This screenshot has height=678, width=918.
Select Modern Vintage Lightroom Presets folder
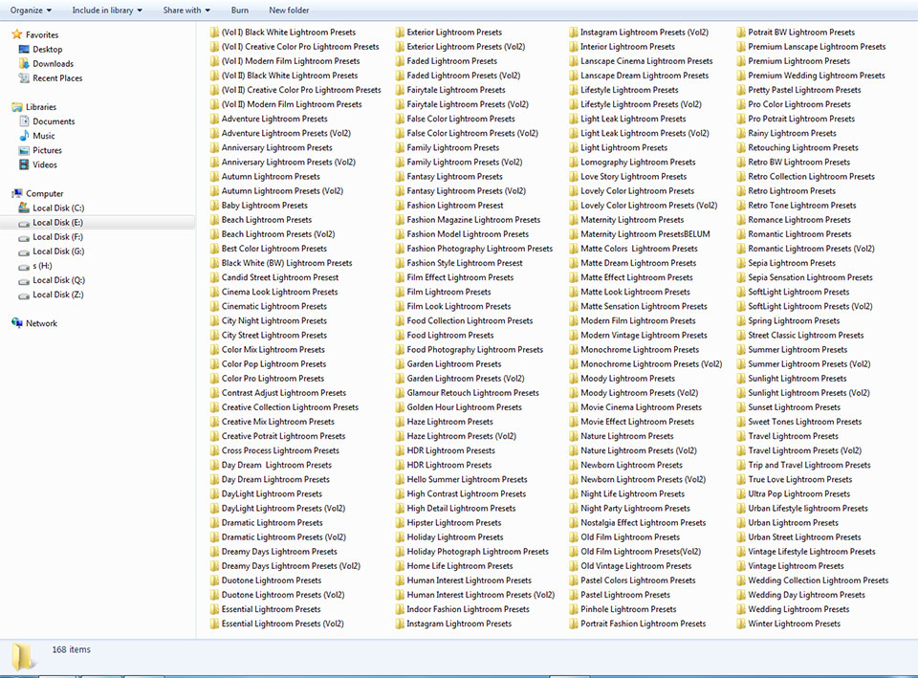(638, 336)
